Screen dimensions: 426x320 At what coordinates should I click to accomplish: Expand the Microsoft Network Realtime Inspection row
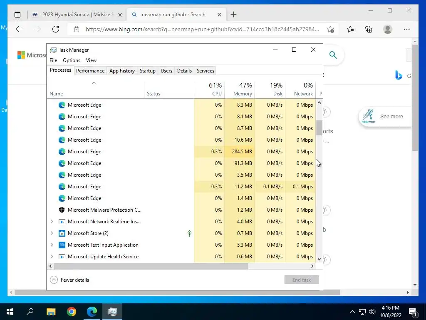coord(52,222)
